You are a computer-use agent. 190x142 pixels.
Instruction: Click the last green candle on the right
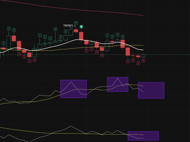click(144, 56)
